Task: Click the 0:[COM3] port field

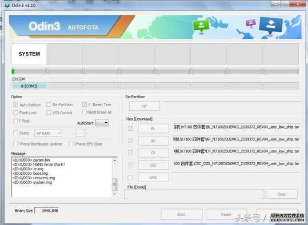Action: (x=29, y=86)
